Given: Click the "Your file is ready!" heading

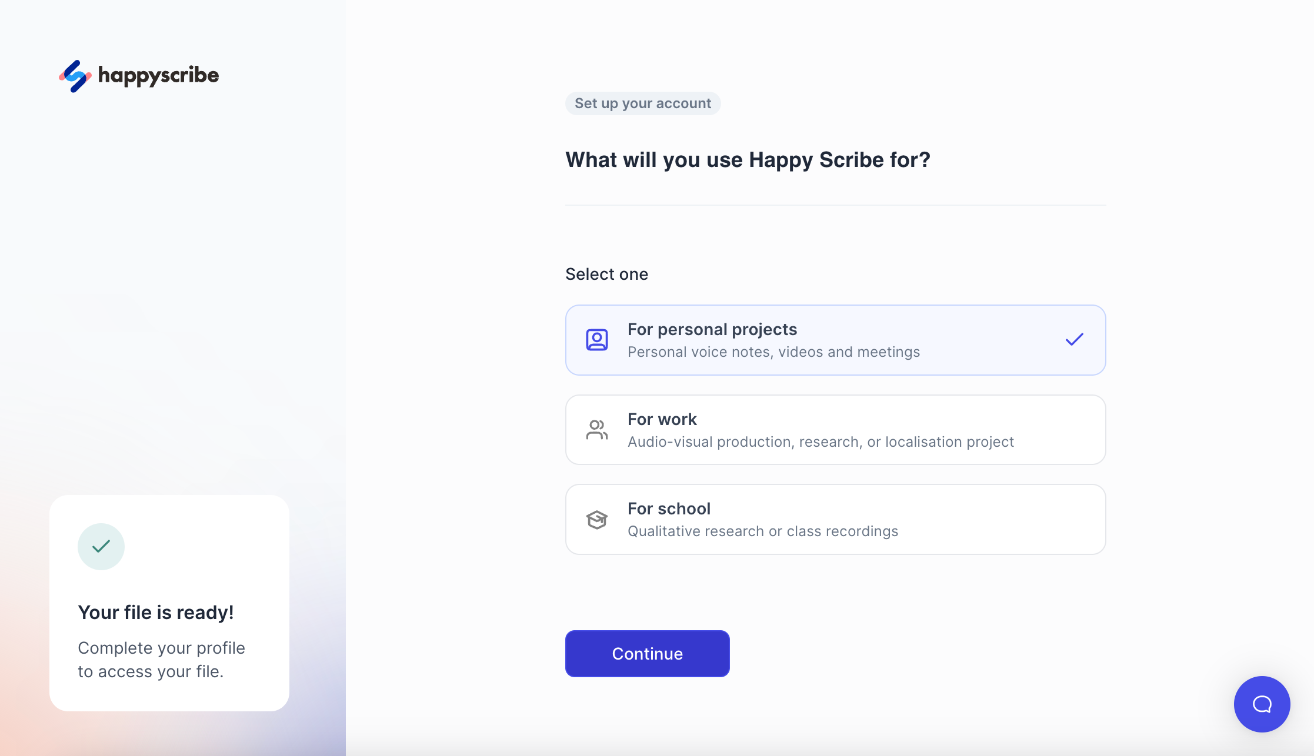Looking at the screenshot, I should tap(156, 613).
